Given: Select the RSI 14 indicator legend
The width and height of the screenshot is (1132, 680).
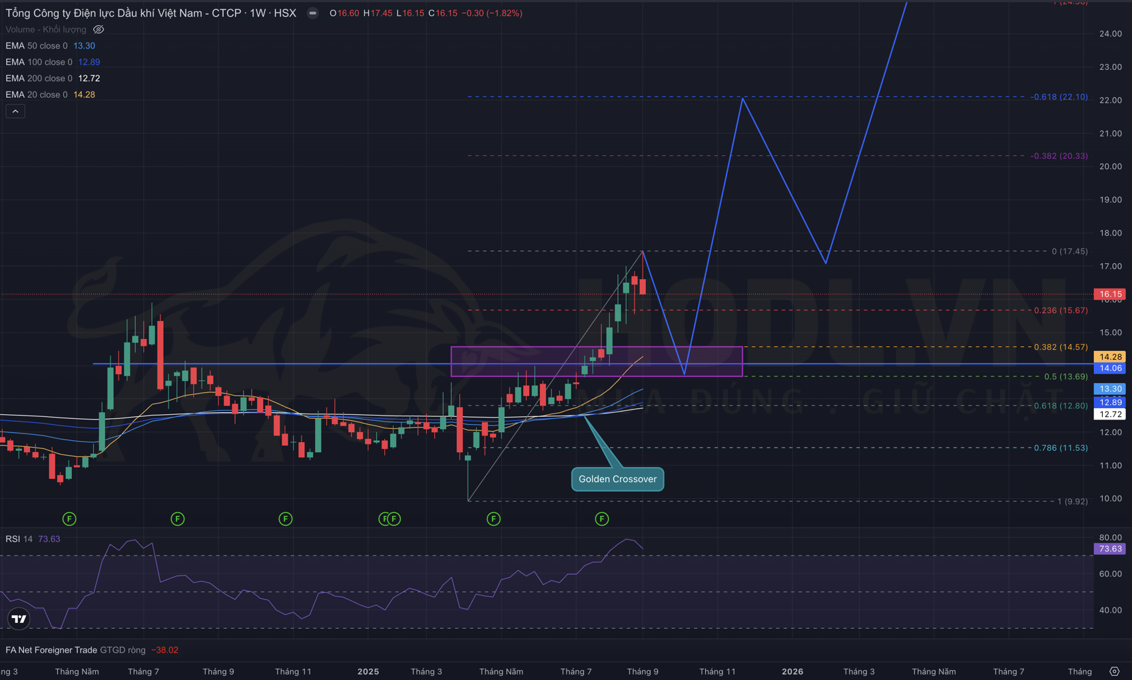Looking at the screenshot, I should click(x=19, y=539).
